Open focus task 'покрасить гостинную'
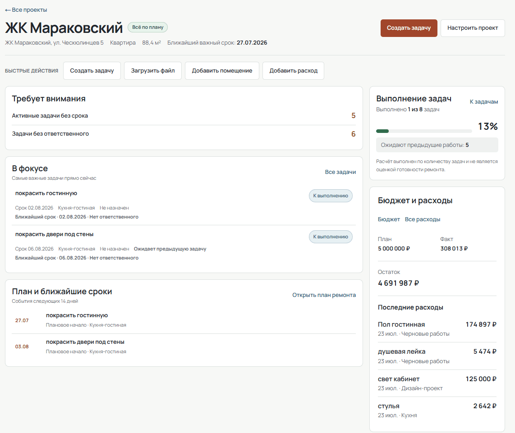 coord(46,193)
